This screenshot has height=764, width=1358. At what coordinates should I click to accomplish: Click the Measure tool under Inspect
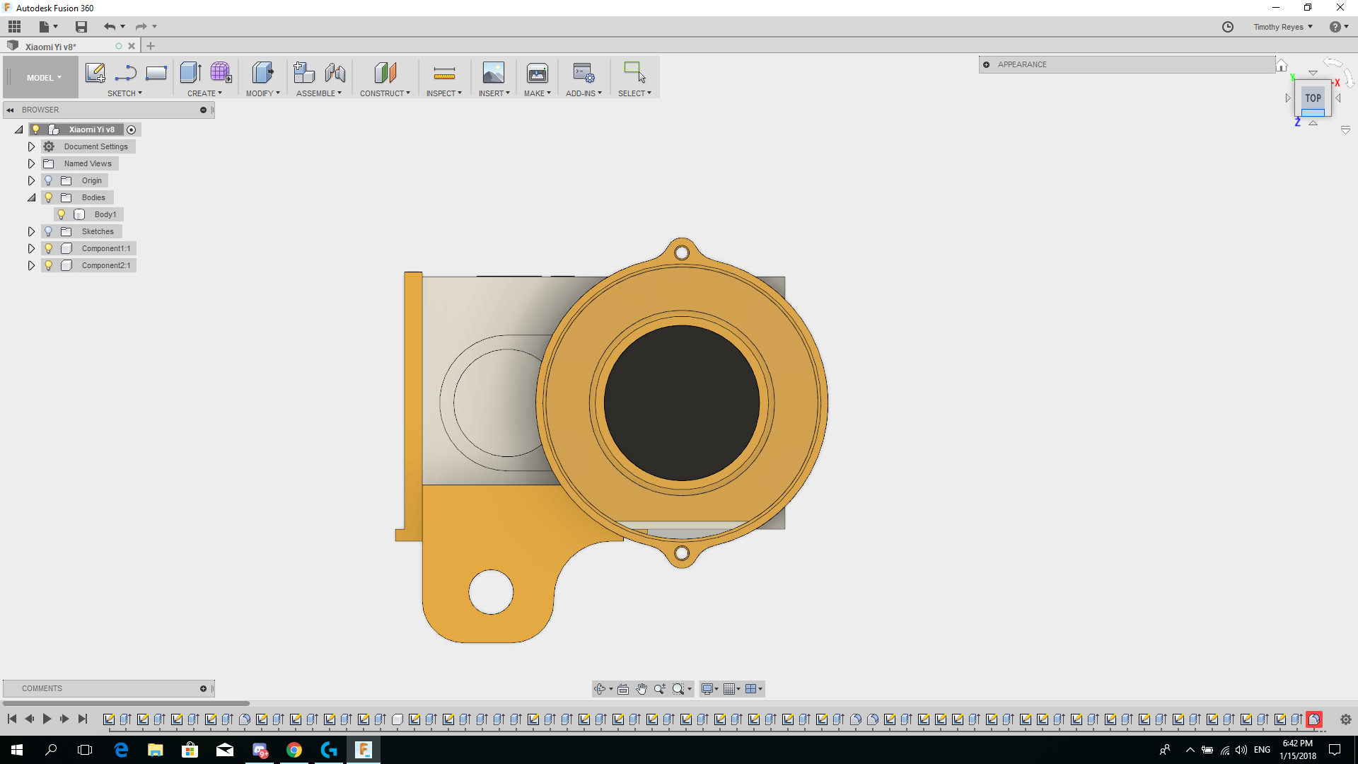tap(444, 72)
